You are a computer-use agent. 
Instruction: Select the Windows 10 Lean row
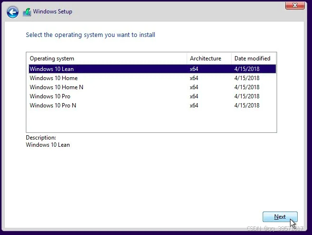pyautogui.click(x=152, y=69)
